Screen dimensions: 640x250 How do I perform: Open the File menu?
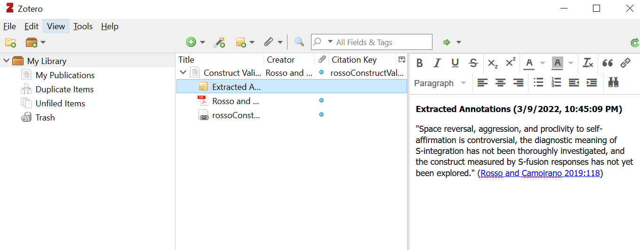click(9, 26)
